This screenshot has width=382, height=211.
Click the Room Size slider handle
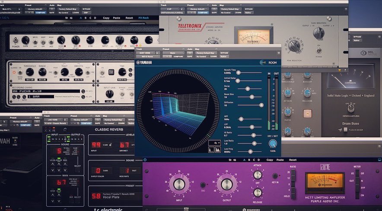(x=252, y=97)
